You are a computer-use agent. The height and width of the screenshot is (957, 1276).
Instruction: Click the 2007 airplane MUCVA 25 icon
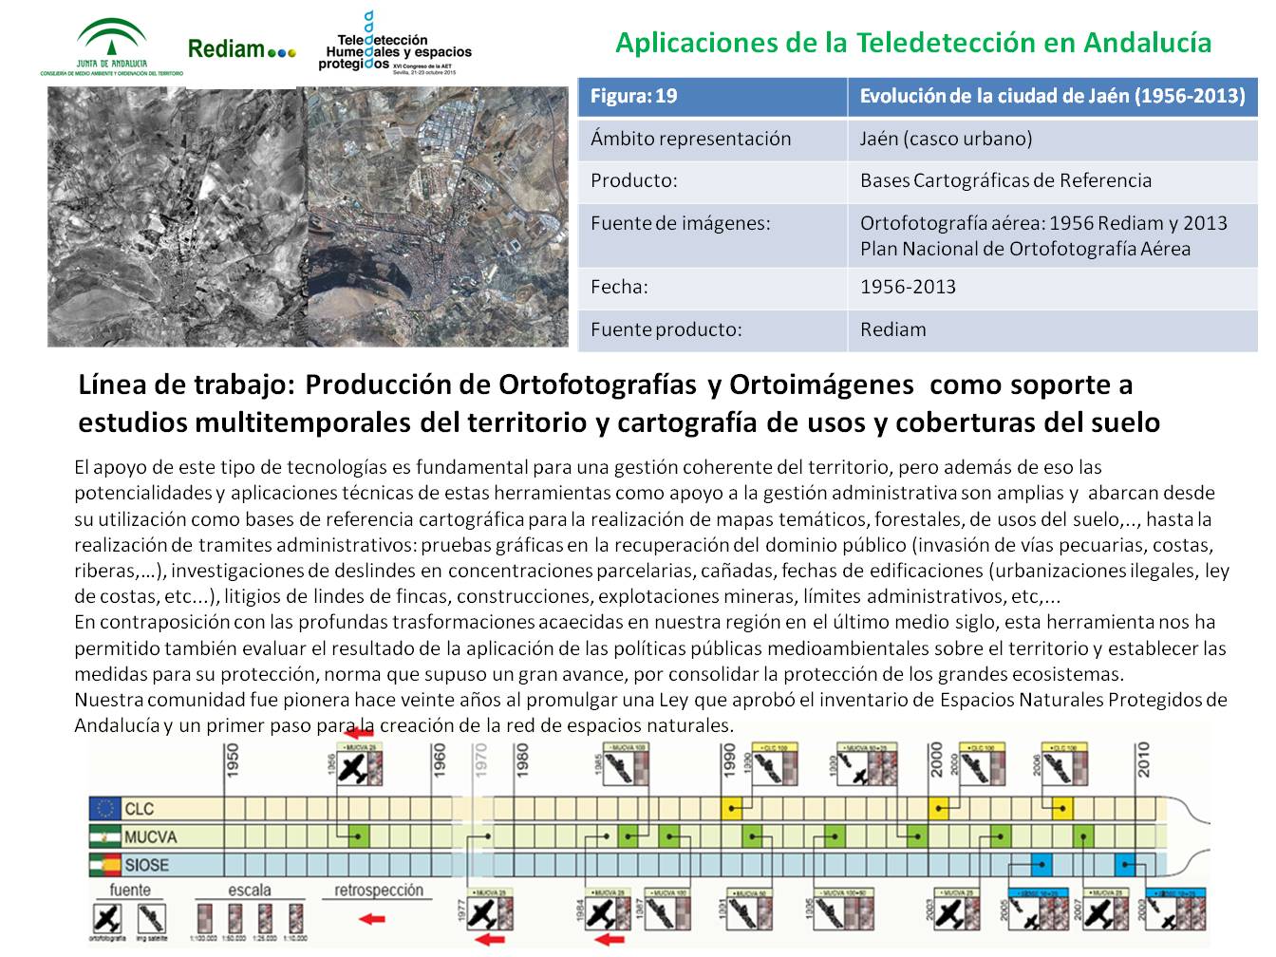coord(1106,910)
